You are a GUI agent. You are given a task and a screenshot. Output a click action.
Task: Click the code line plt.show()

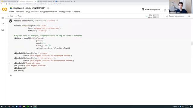tap(19, 71)
